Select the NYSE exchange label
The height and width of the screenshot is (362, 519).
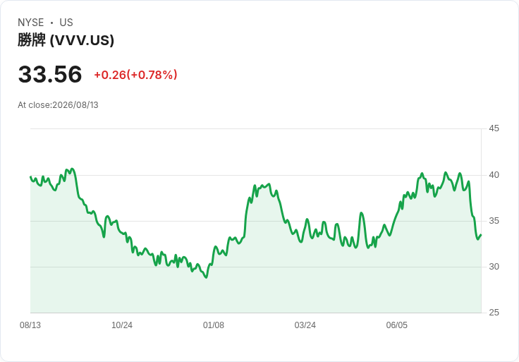[31, 23]
